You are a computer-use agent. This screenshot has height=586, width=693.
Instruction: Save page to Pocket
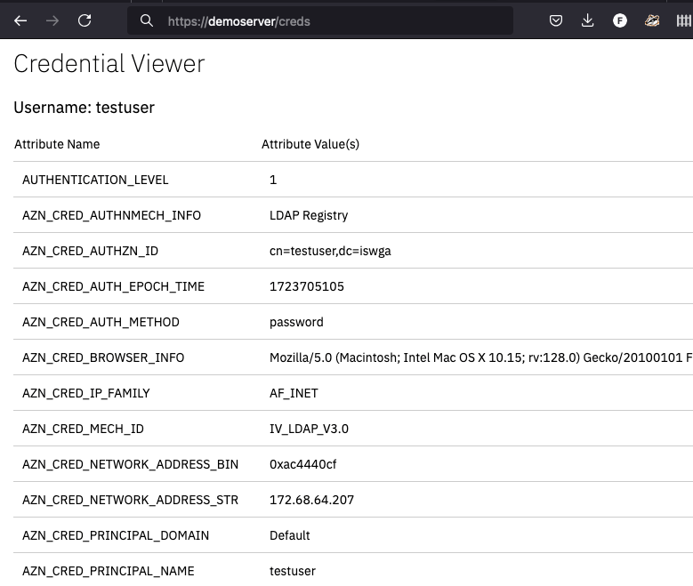[556, 20]
